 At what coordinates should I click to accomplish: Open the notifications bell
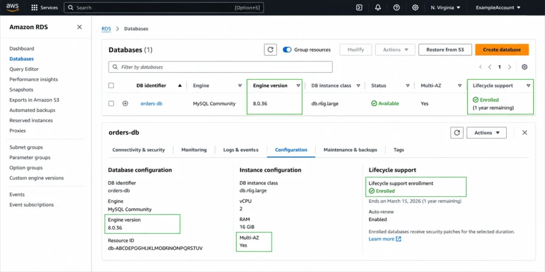pos(378,7)
